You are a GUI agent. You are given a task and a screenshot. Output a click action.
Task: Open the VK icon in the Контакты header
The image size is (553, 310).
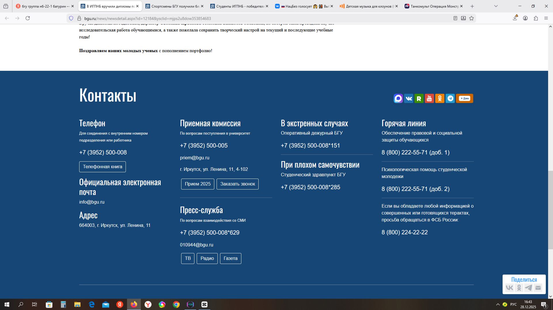pos(408,98)
